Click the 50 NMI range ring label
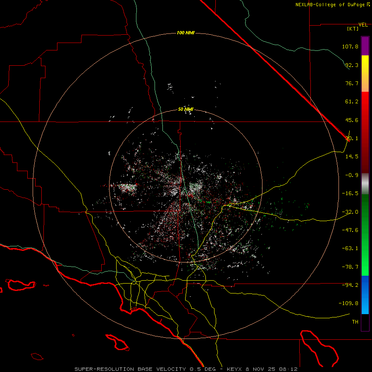 [x=186, y=109]
